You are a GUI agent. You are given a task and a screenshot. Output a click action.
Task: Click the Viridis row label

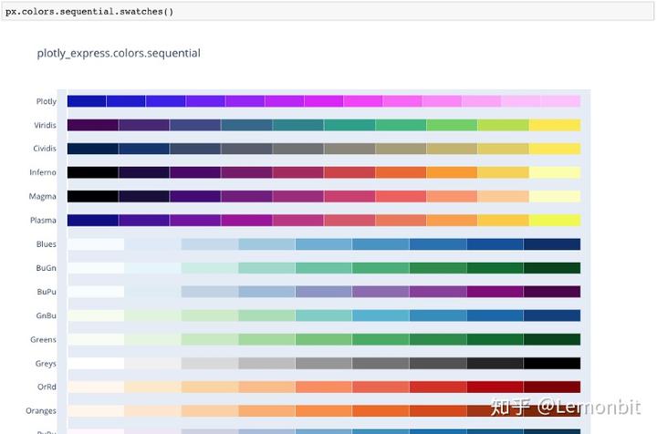pos(45,125)
